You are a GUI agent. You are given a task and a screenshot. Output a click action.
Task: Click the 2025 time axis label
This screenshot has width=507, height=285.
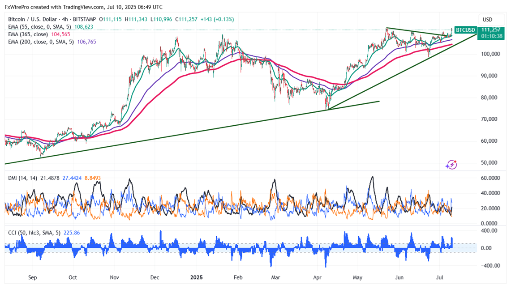coord(197,277)
